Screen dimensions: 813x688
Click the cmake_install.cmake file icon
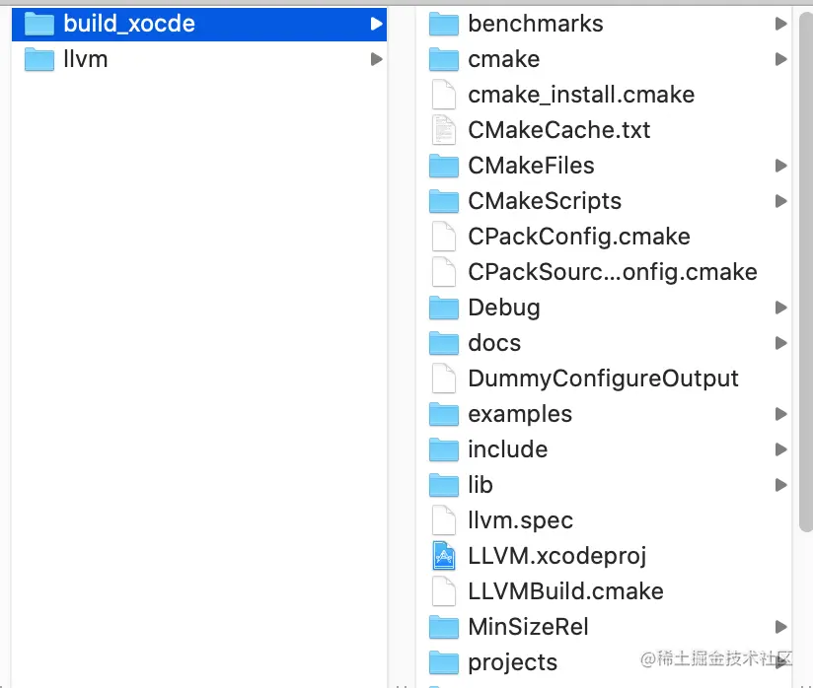pyautogui.click(x=444, y=95)
